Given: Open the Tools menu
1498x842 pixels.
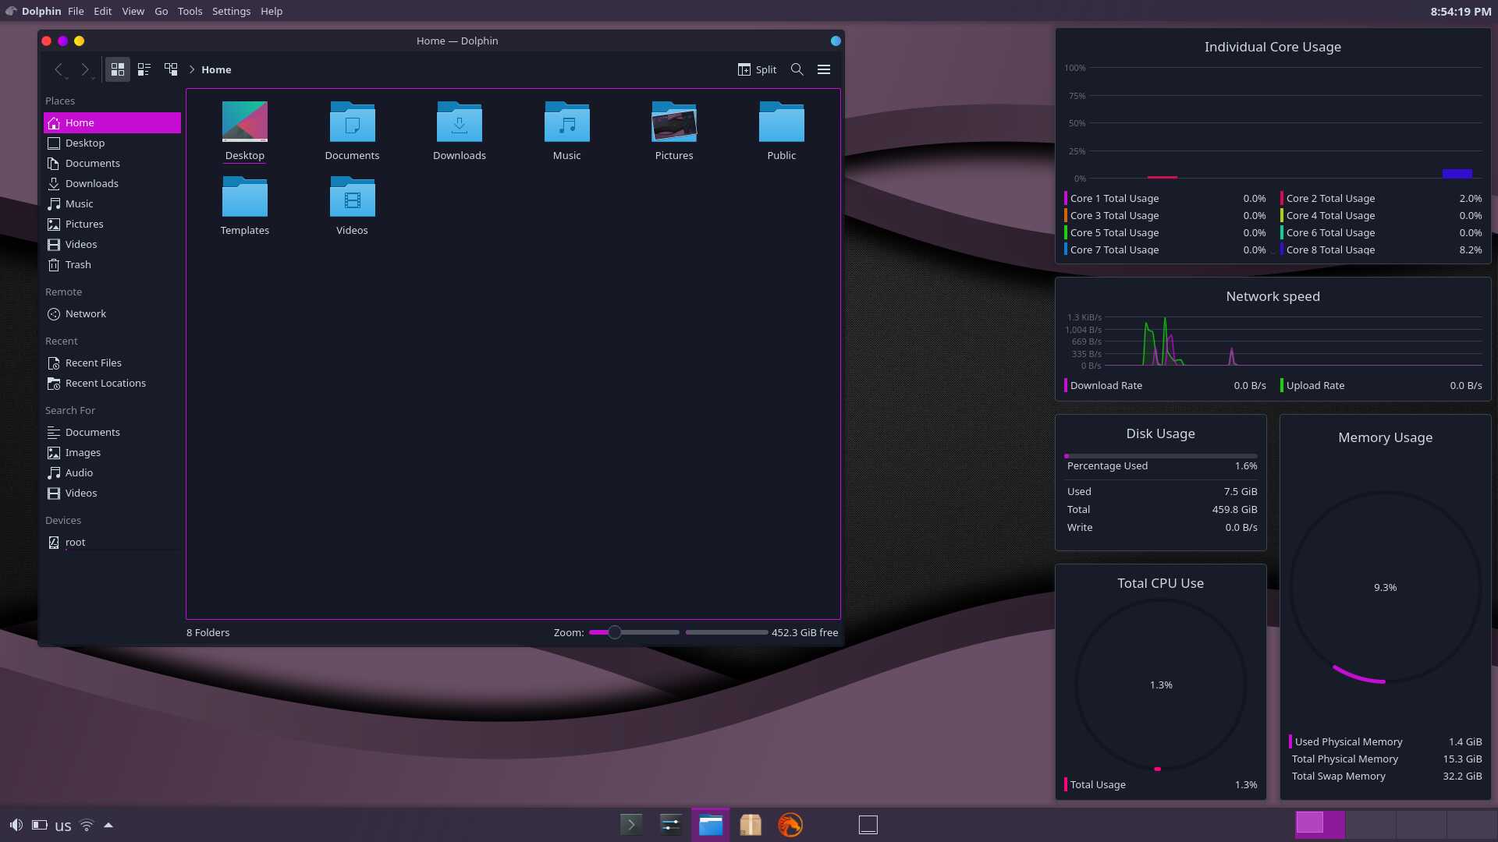Looking at the screenshot, I should 190,11.
